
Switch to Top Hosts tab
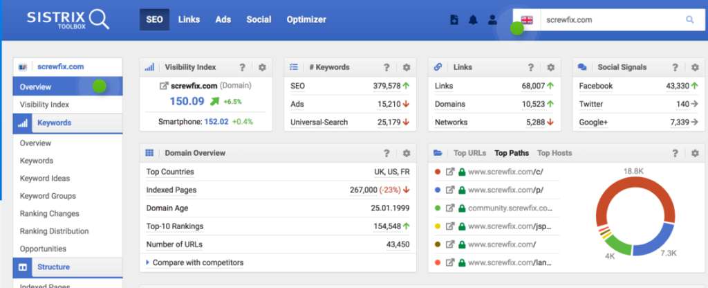(555, 153)
